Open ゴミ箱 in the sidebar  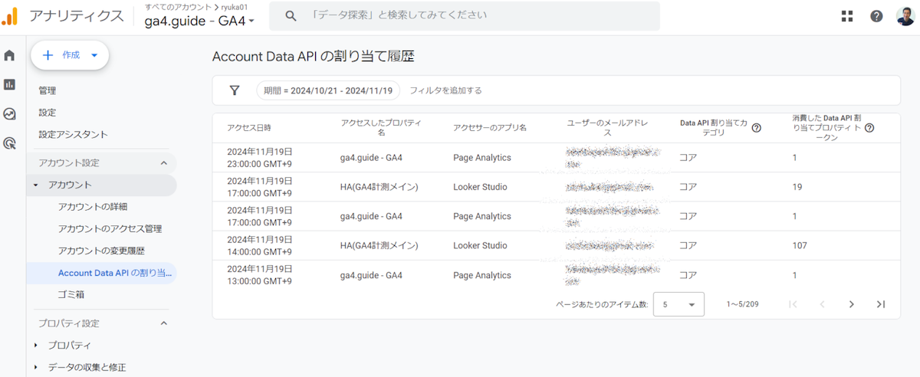tap(71, 294)
